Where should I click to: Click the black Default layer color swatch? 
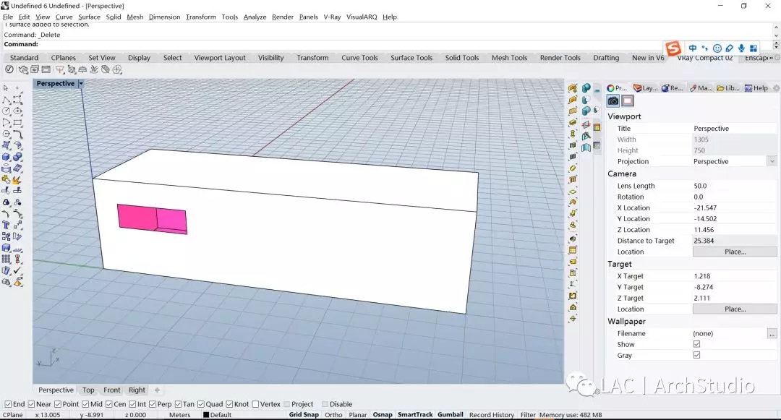(x=205, y=414)
